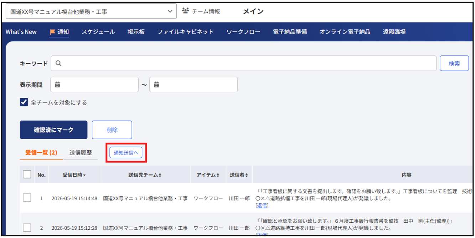
Task: Sort by 送信者 column header
Action: coord(239,175)
